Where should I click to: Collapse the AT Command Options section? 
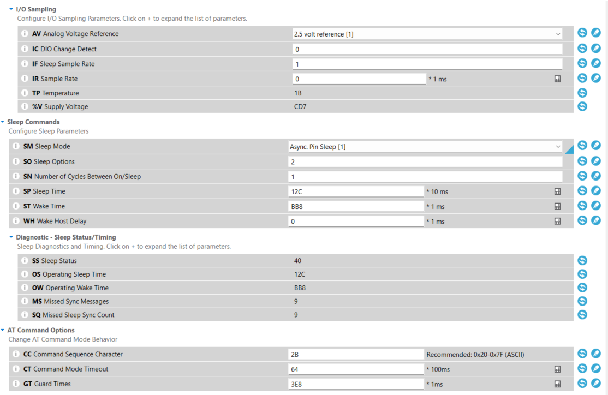pyautogui.click(x=3, y=330)
